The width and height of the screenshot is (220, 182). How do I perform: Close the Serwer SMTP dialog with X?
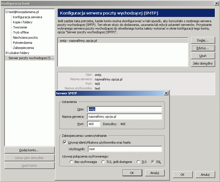click(166, 93)
